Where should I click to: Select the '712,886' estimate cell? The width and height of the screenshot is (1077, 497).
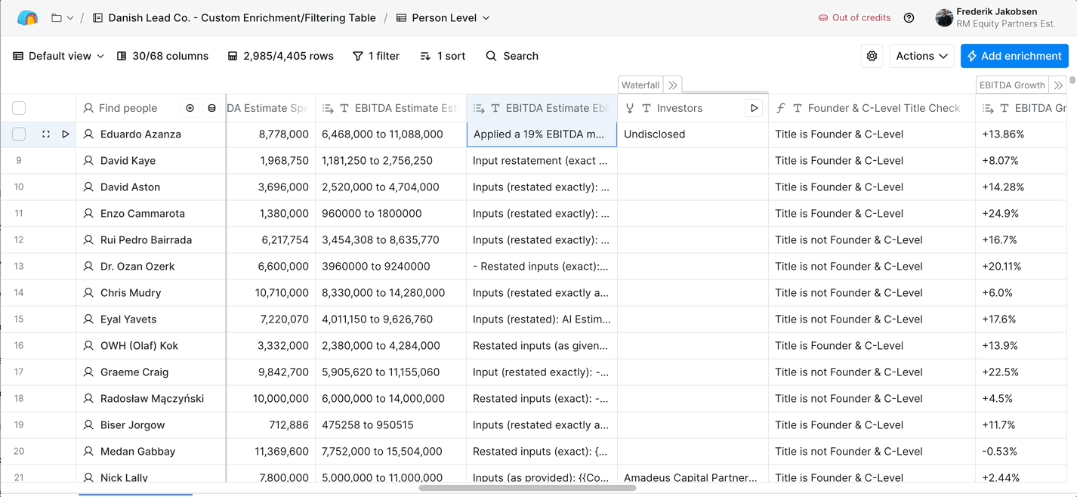coord(271,424)
